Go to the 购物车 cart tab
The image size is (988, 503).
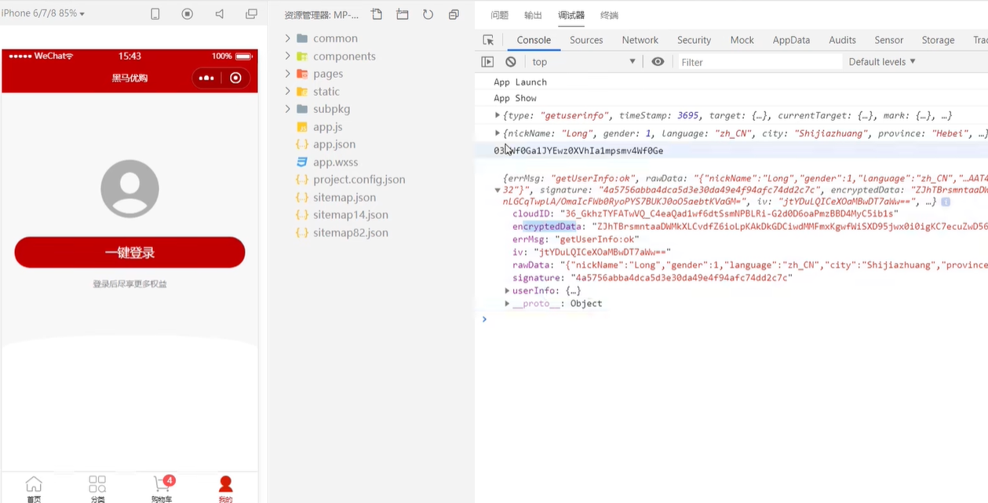[162, 488]
